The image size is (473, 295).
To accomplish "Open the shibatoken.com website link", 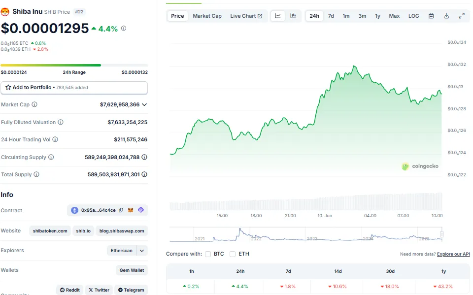I will (x=50, y=231).
